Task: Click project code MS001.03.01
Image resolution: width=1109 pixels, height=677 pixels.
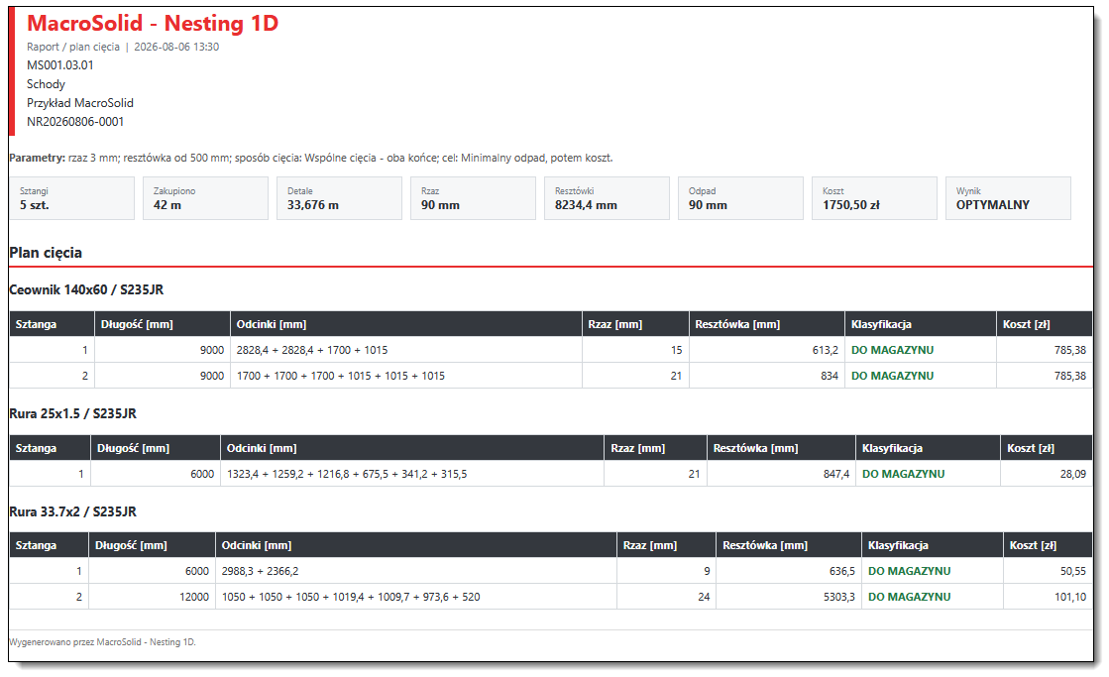Action: [x=60, y=65]
